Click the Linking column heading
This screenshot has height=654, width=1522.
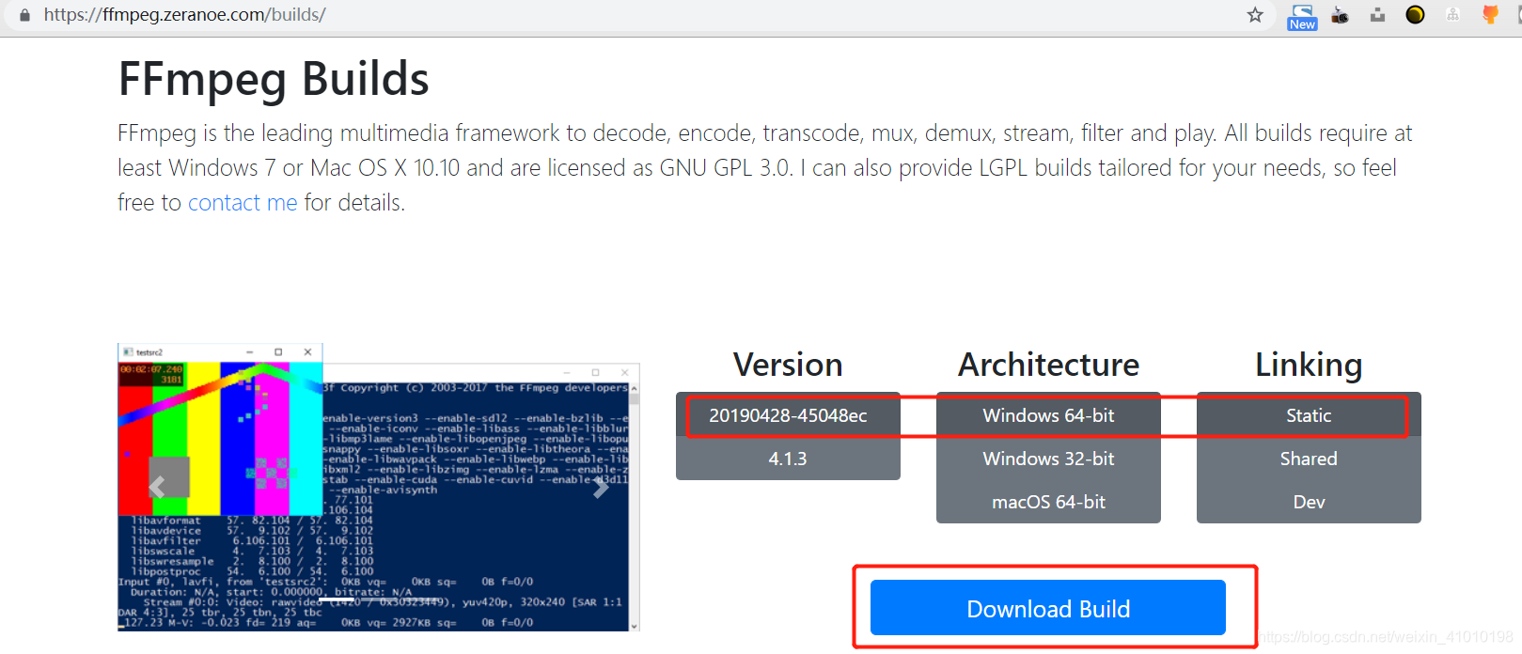click(1309, 365)
